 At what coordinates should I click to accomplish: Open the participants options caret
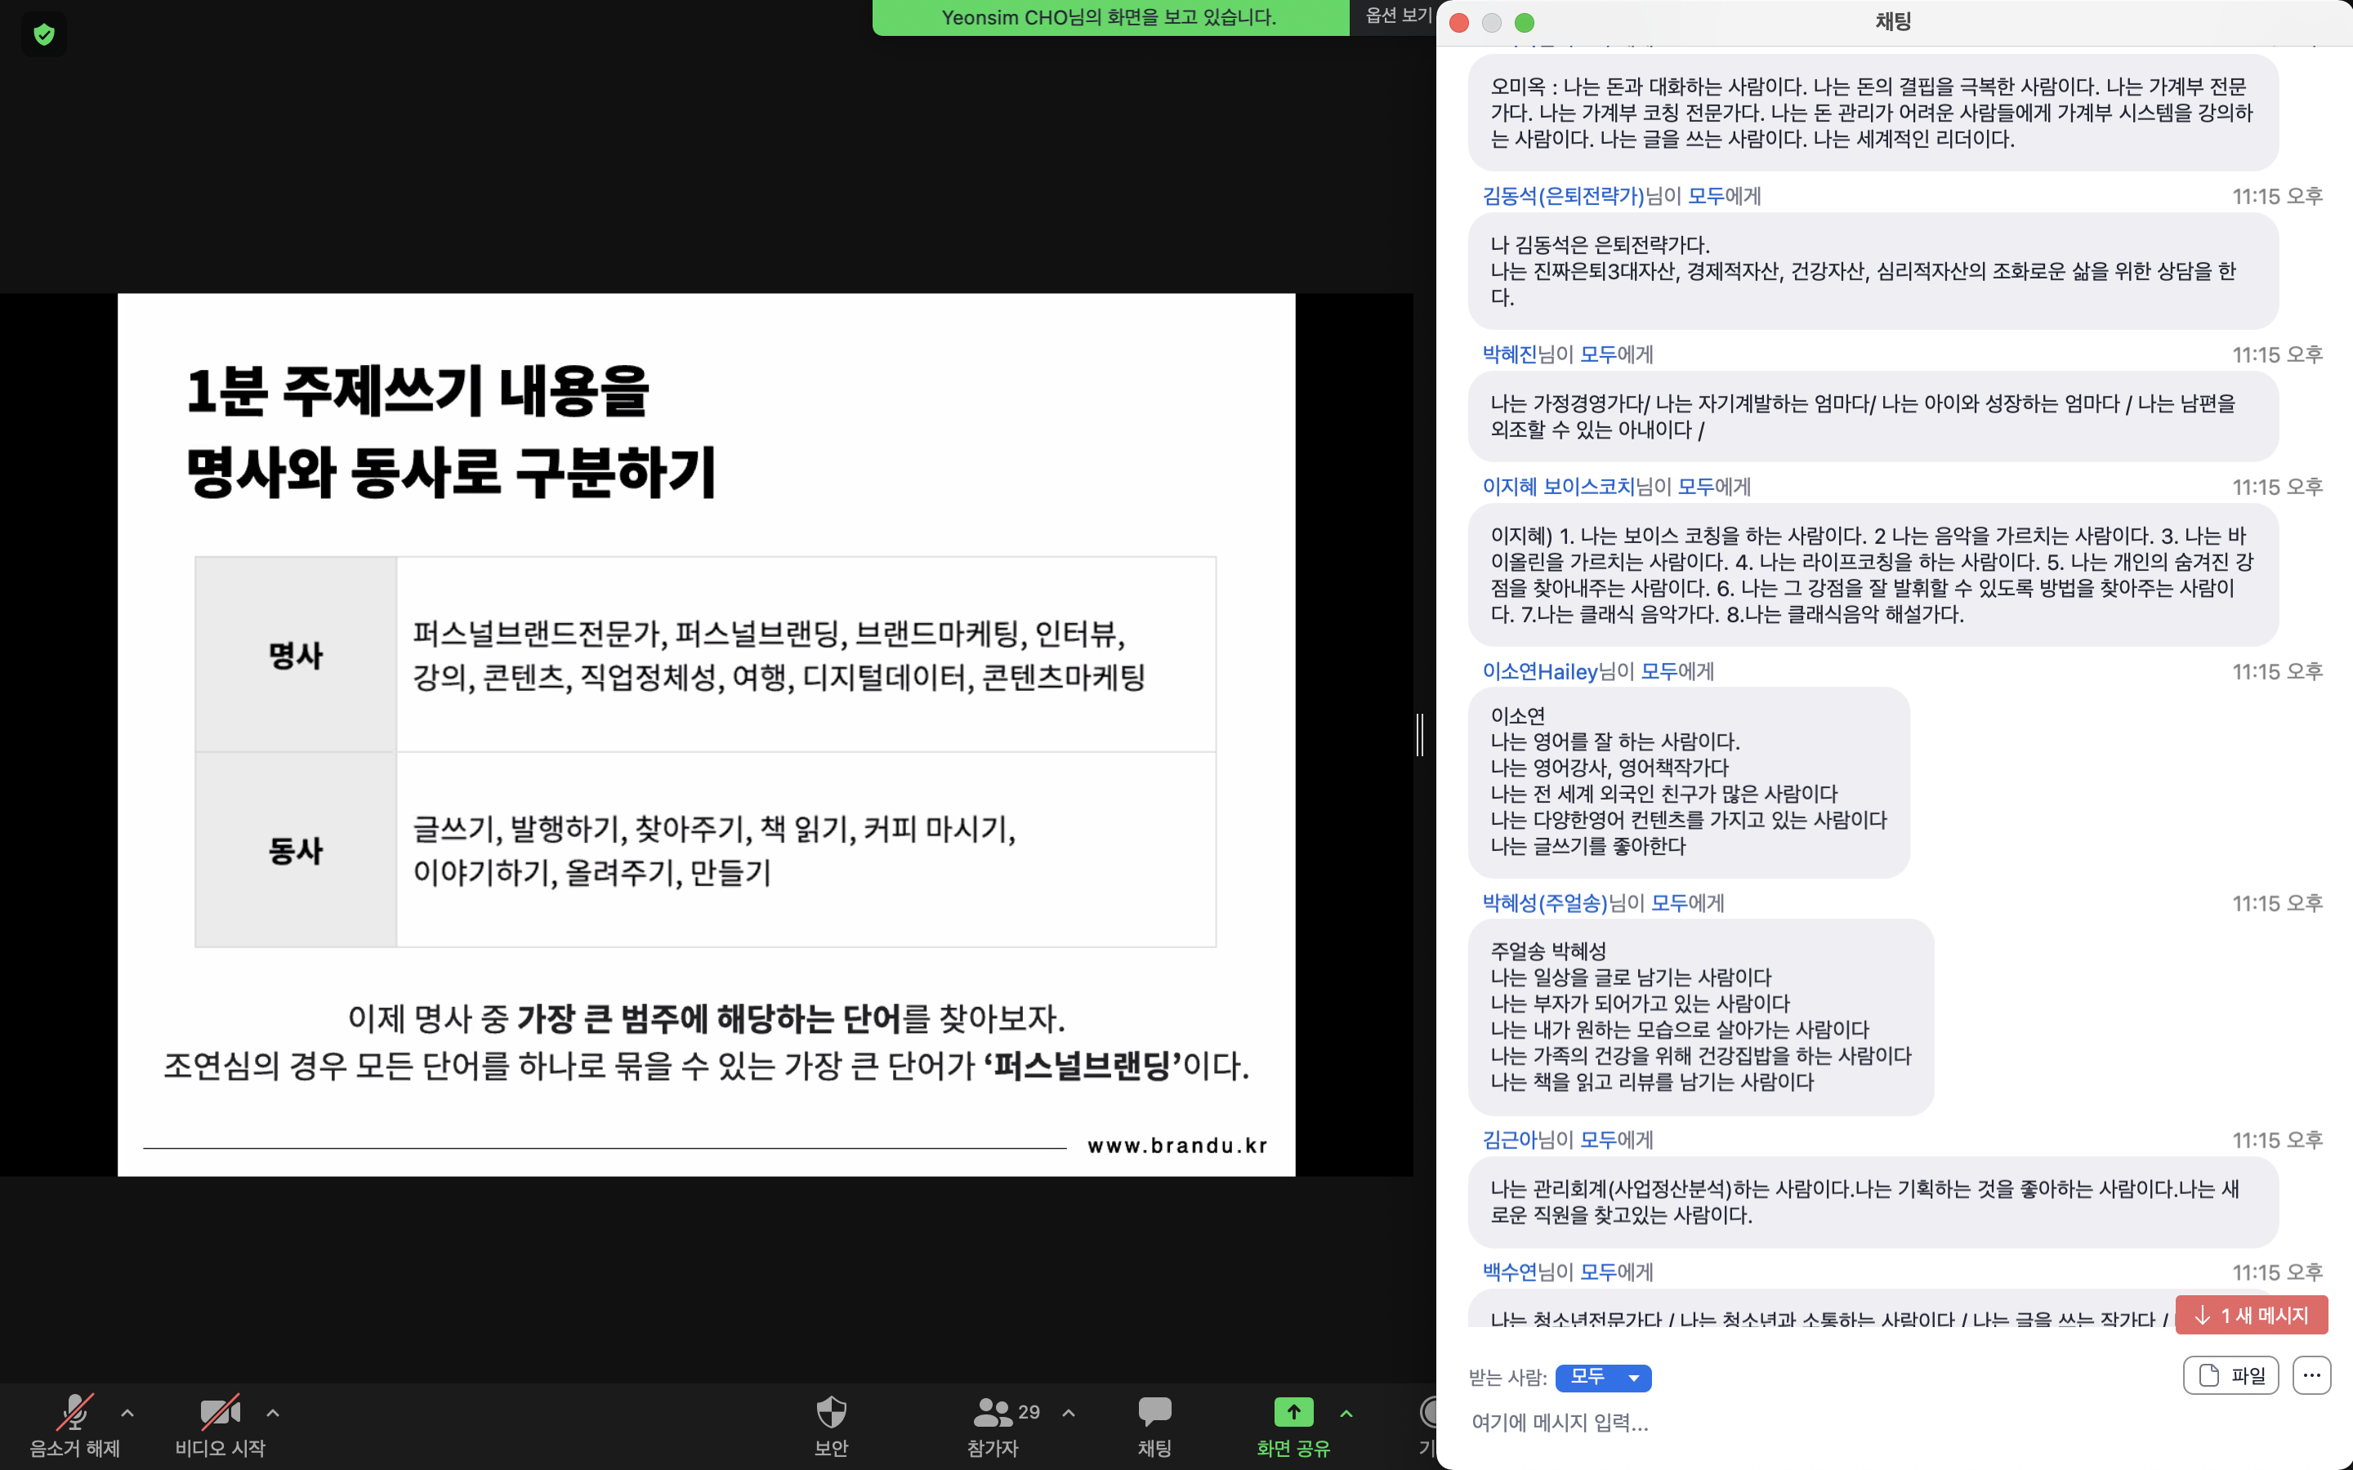[1069, 1413]
